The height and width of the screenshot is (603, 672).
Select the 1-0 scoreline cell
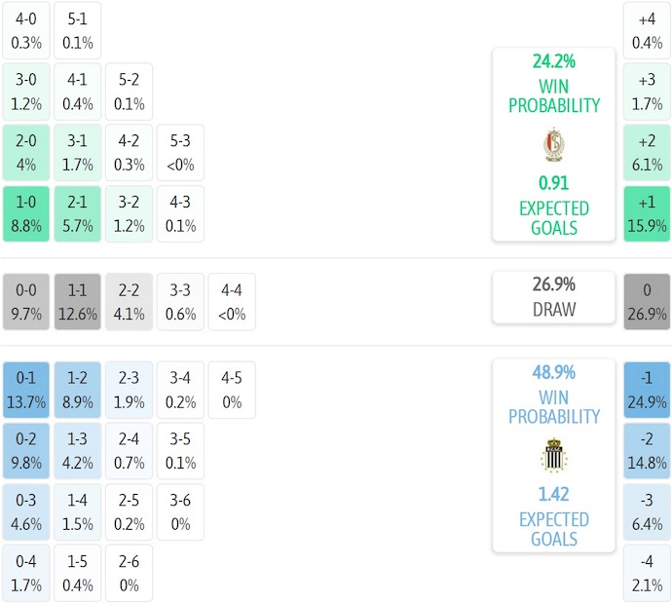pyautogui.click(x=25, y=214)
